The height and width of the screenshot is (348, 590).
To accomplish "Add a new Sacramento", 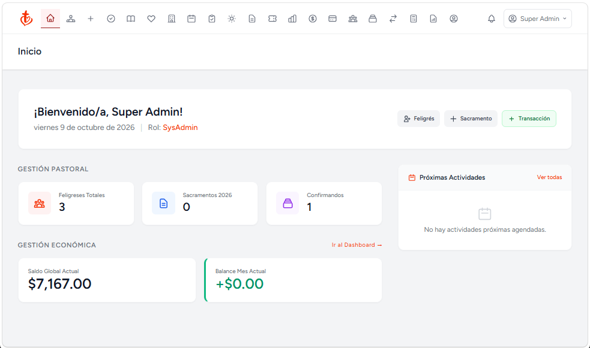I will click(471, 119).
